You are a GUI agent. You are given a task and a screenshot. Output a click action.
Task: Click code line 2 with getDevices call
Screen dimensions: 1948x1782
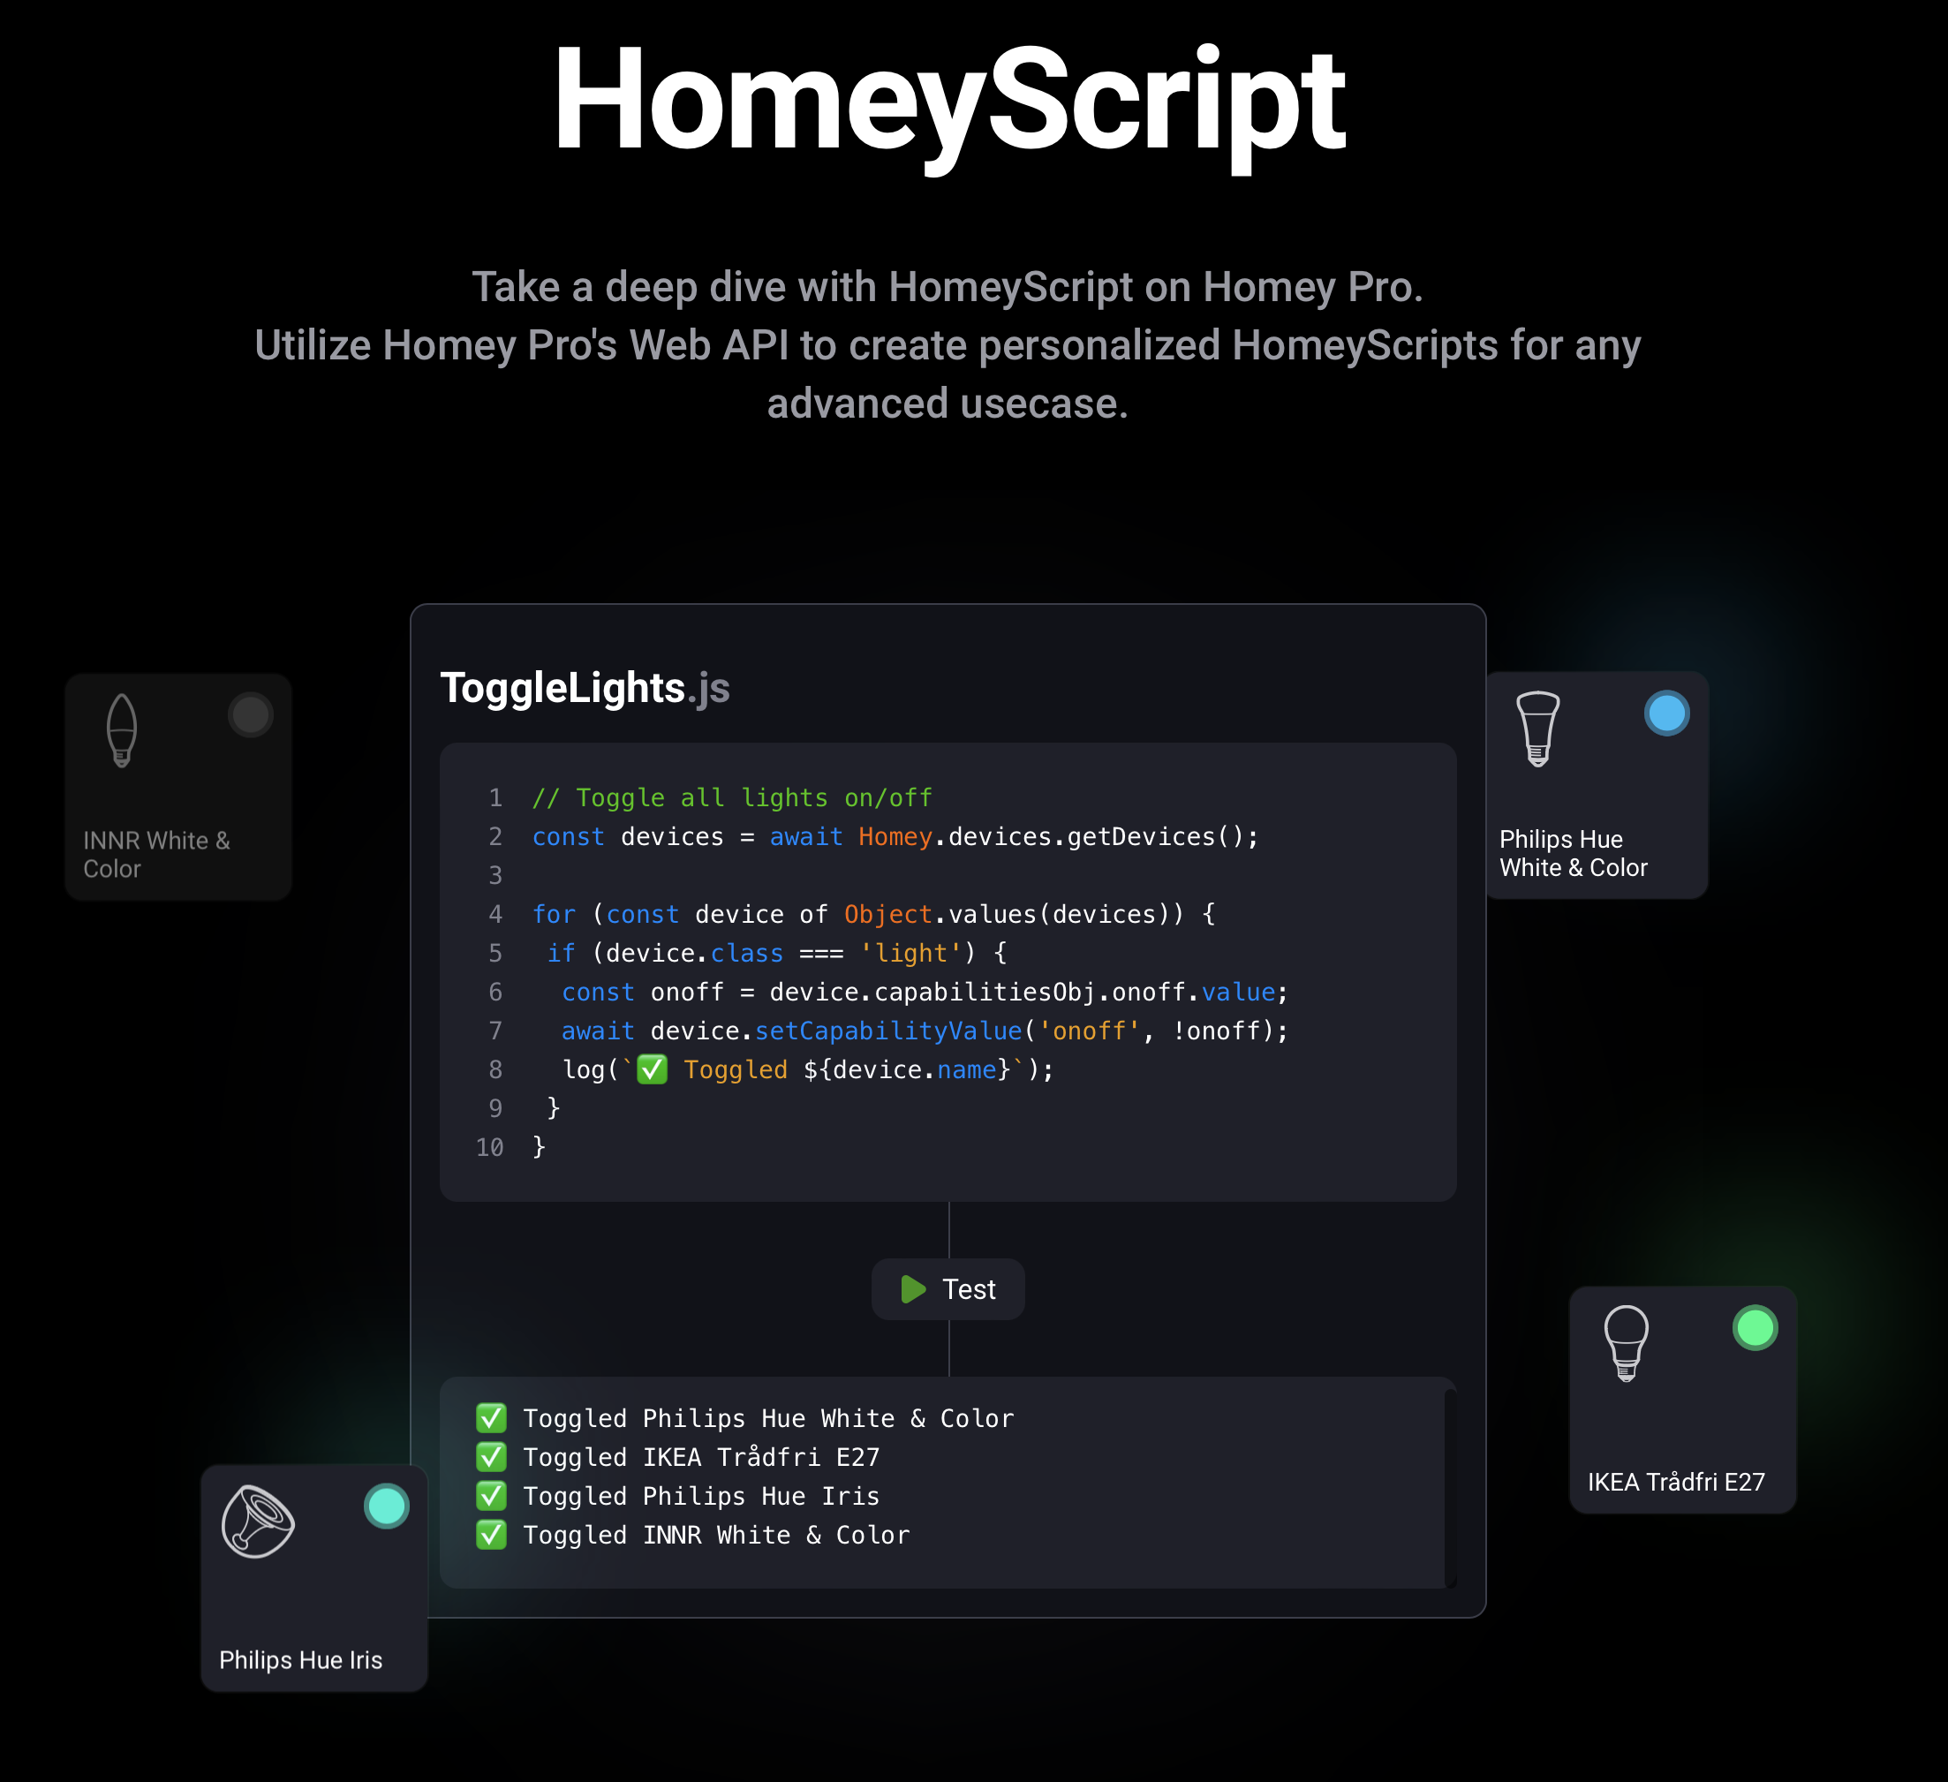click(895, 837)
